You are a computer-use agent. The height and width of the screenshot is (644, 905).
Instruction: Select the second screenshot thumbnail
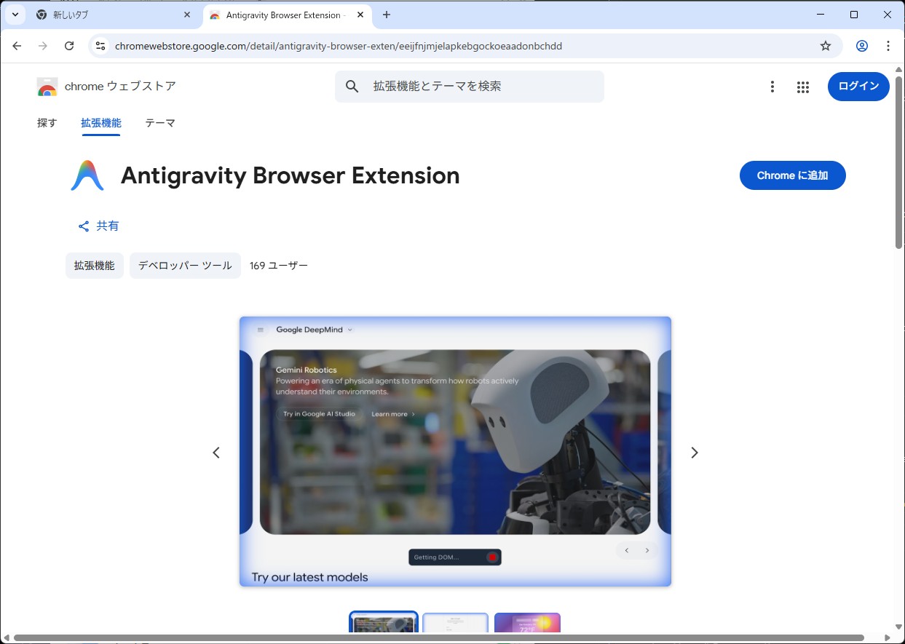(456, 623)
